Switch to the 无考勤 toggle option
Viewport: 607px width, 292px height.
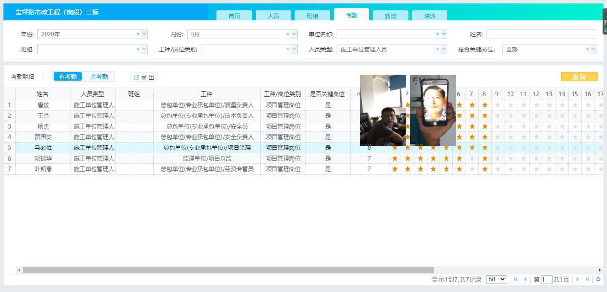tap(99, 77)
